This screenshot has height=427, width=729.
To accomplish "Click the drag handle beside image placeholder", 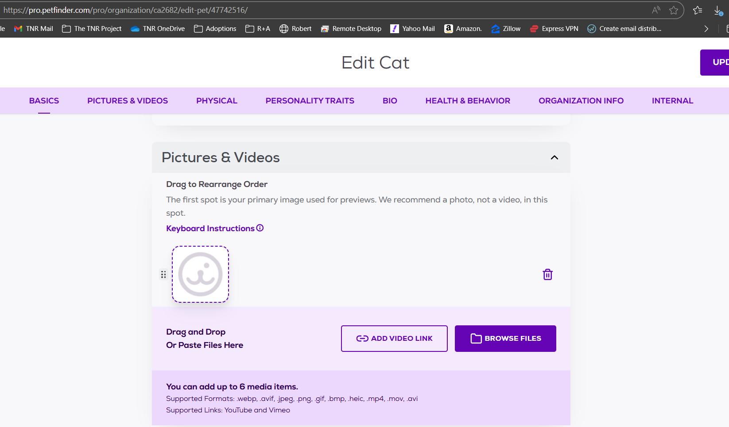I will click(163, 275).
